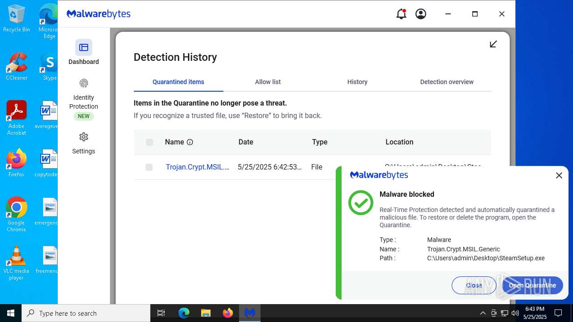Click green checkmark icon in Malware blocked popup
The height and width of the screenshot is (322, 573).
(361, 203)
